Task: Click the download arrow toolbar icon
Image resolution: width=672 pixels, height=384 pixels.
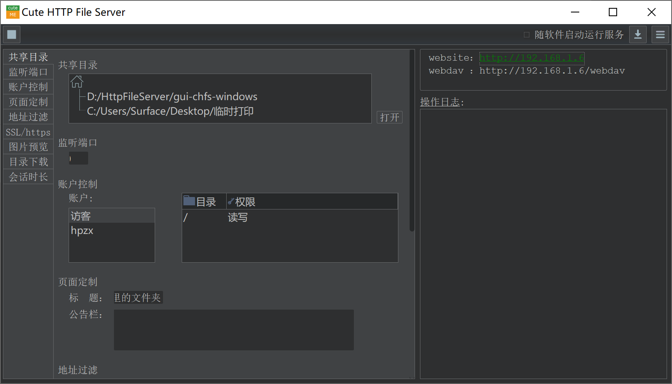Action: tap(637, 34)
